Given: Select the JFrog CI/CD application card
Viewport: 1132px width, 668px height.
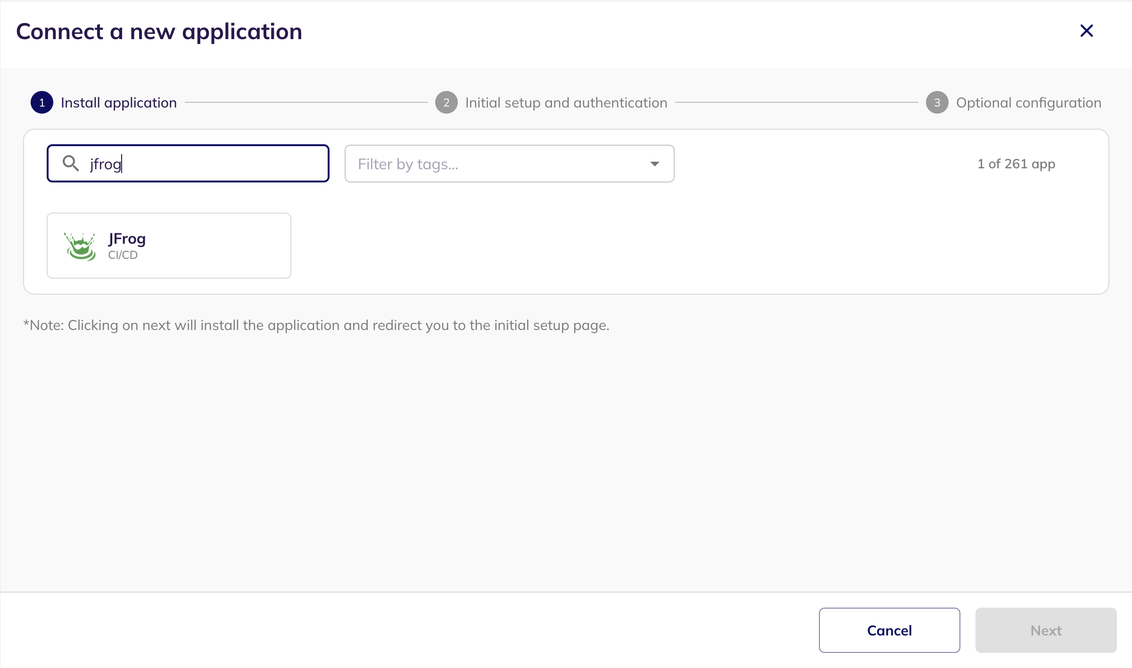Looking at the screenshot, I should click(x=169, y=246).
